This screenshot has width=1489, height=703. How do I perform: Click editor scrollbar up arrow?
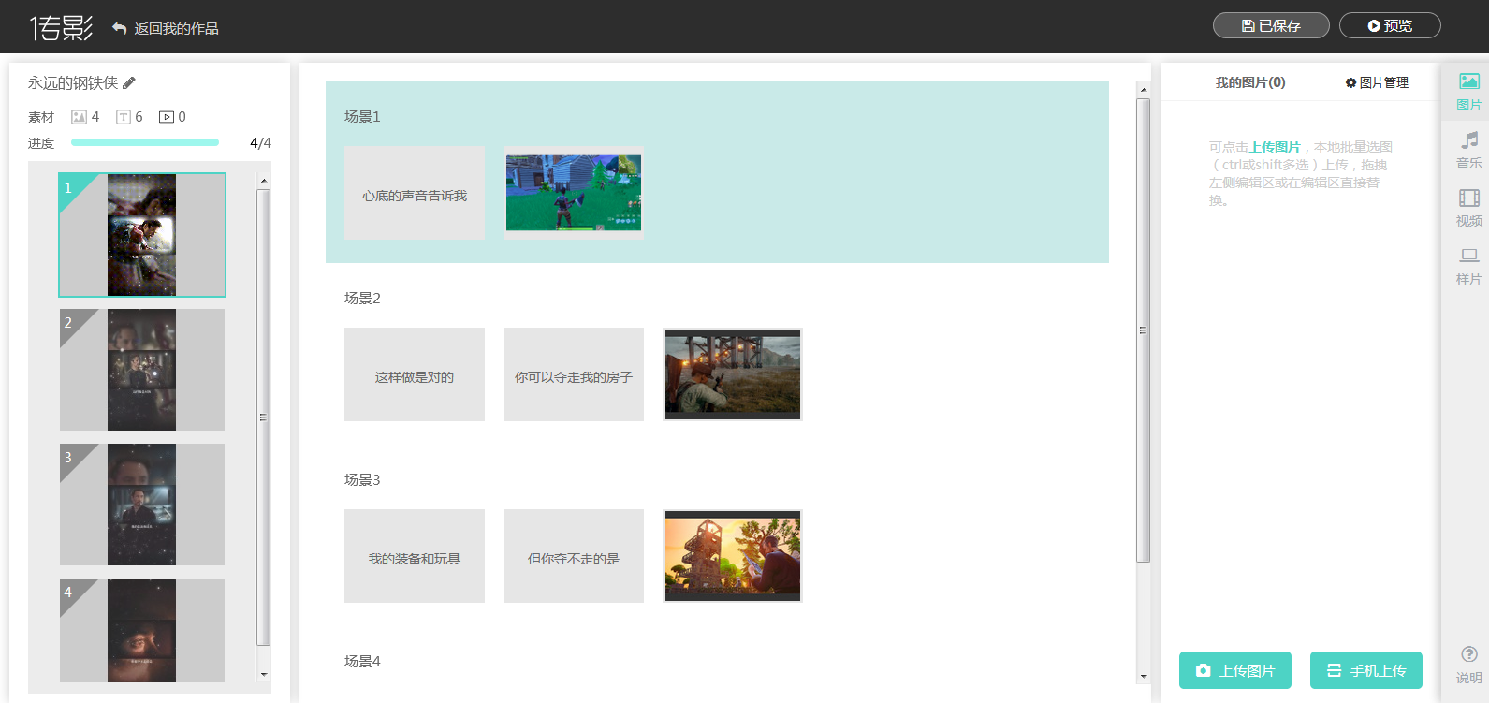coord(1143,90)
